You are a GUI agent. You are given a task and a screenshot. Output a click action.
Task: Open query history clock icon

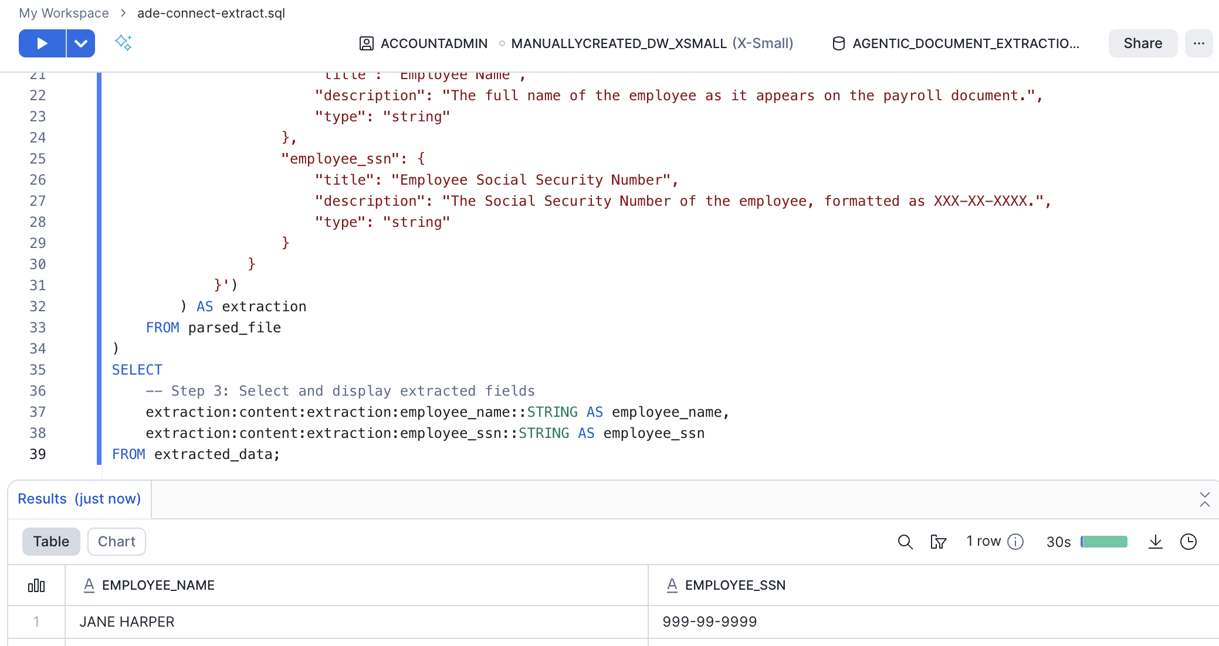[x=1188, y=542]
